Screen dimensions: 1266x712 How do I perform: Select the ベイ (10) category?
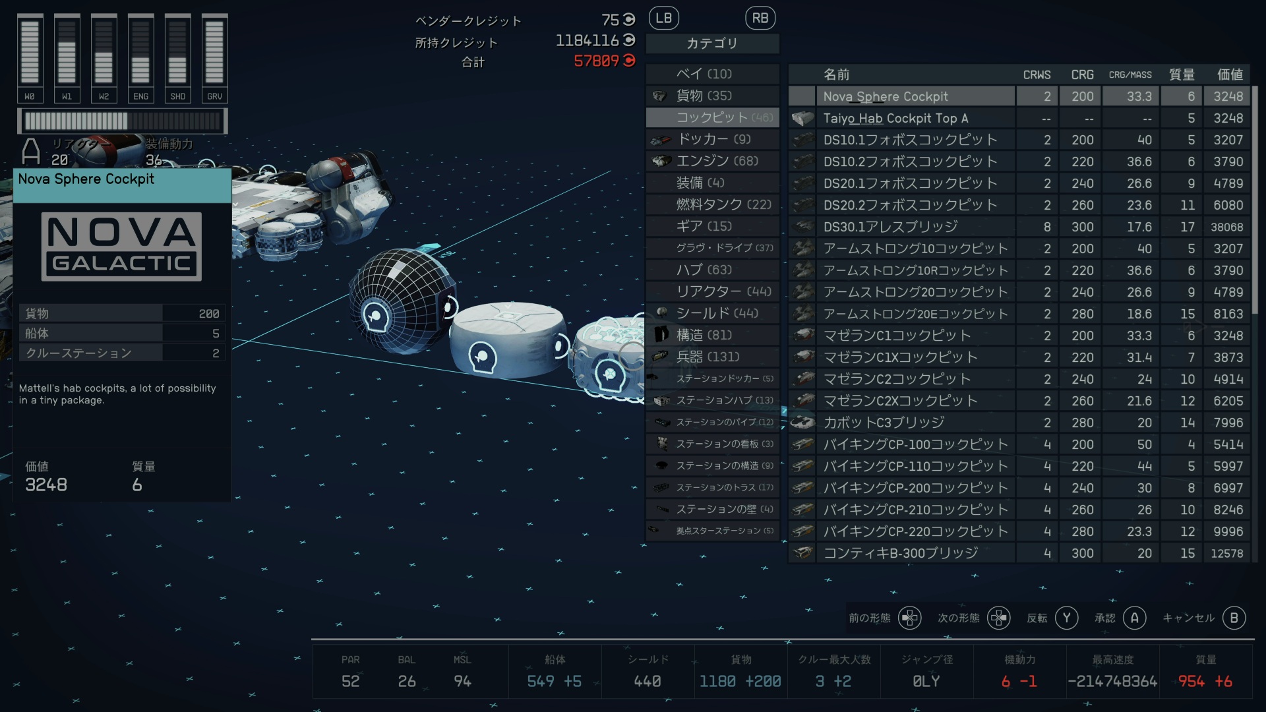tap(713, 74)
